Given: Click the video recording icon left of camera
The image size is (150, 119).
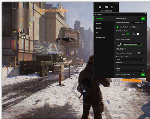Looking at the screenshot, I should 100,7.
